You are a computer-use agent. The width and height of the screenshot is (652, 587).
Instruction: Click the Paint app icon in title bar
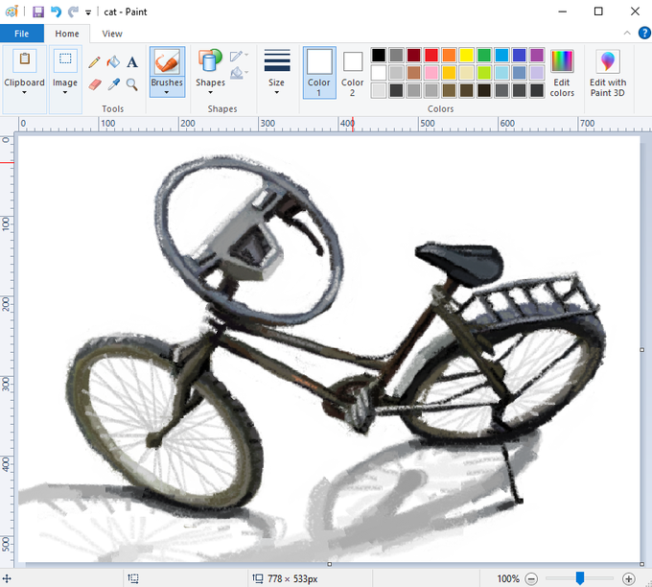click(12, 12)
